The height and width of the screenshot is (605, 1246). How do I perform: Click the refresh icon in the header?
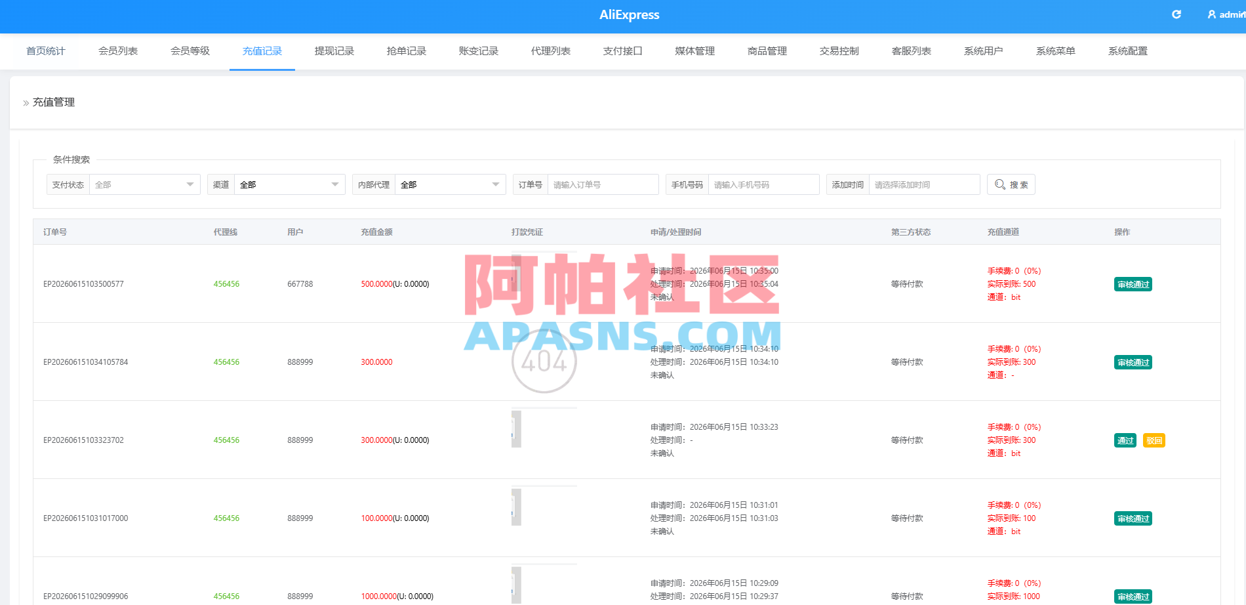click(x=1176, y=14)
